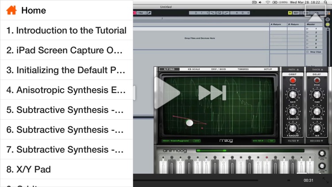Toggle the KEY map button in Ableton
The height and width of the screenshot is (187, 332).
(x=296, y=13)
